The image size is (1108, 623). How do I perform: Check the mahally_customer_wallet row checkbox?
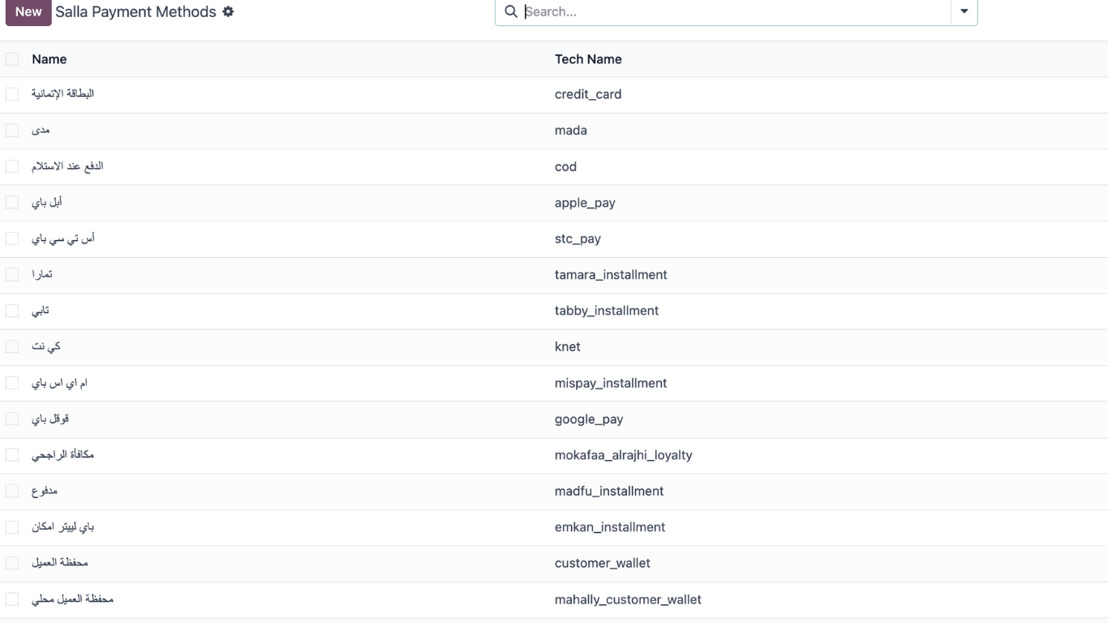coord(12,599)
